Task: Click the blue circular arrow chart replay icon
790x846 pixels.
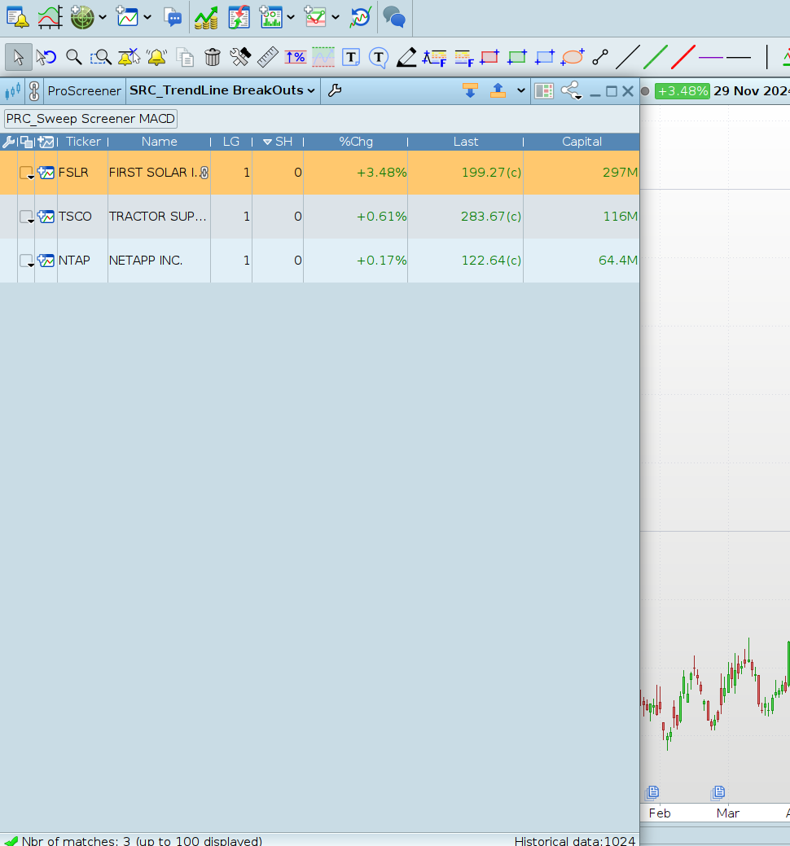Action: (361, 17)
